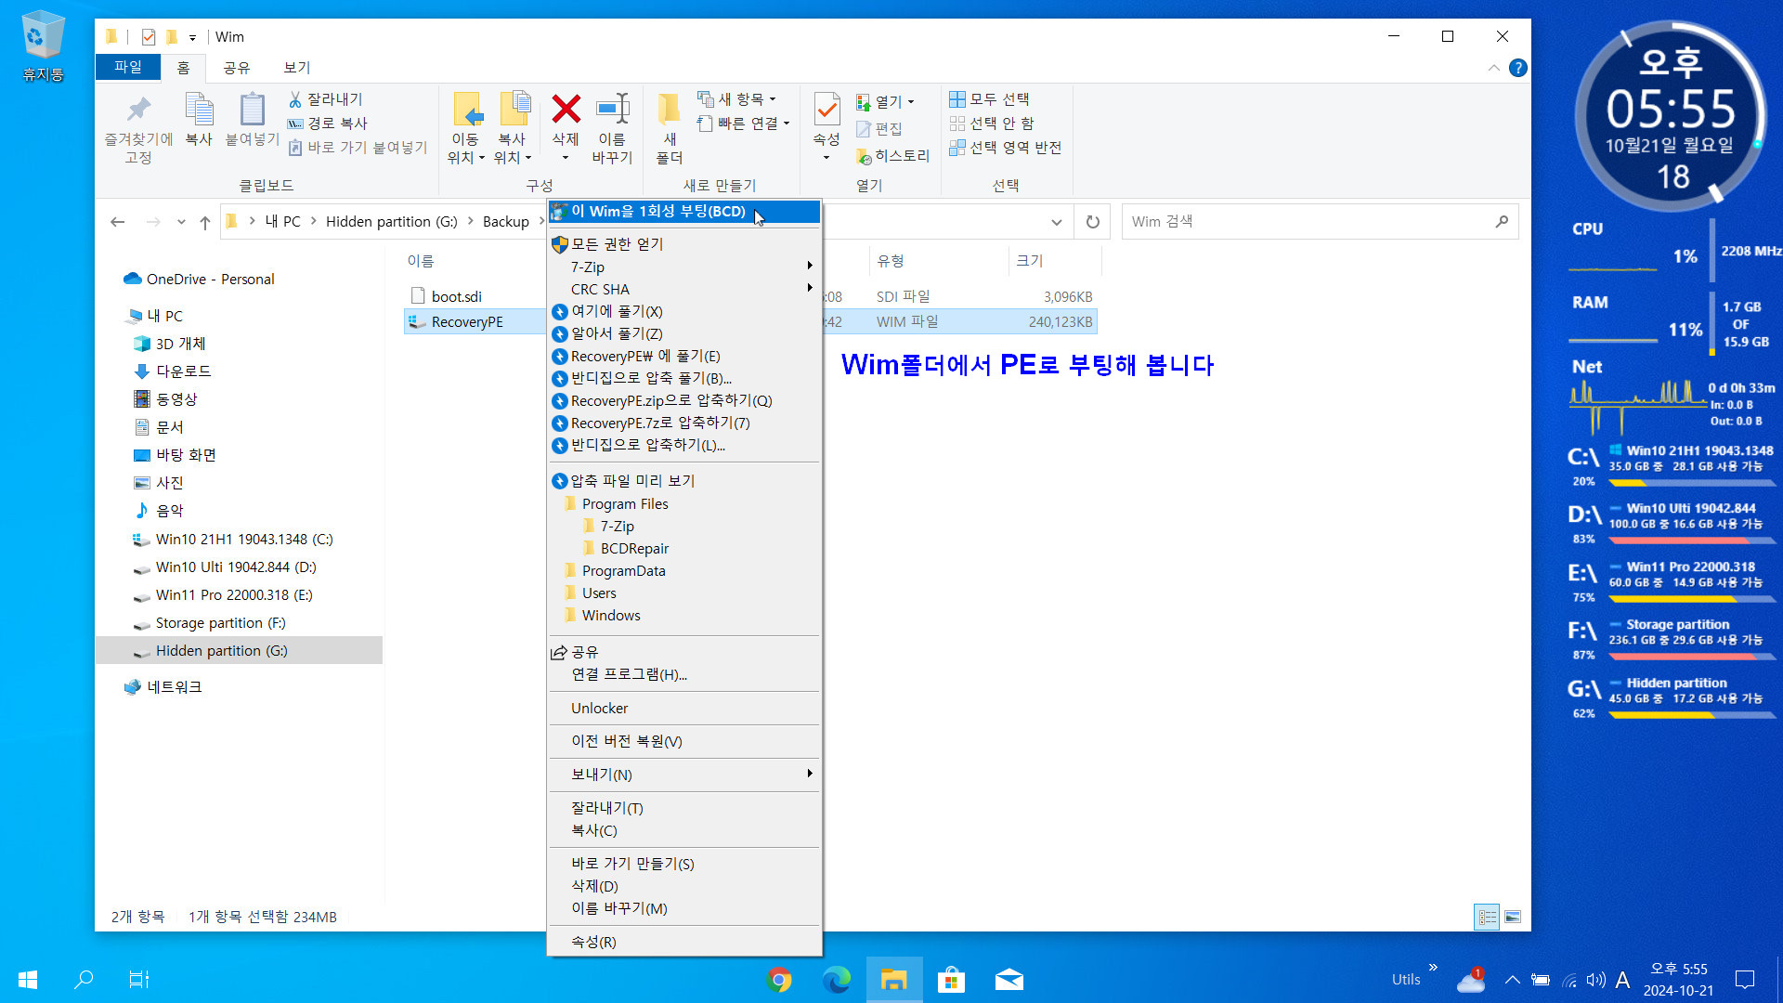Open the recent locations dropdown arrow
Viewport: 1783px width, 1003px height.
tap(181, 222)
